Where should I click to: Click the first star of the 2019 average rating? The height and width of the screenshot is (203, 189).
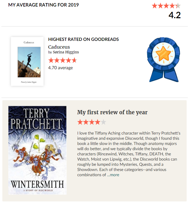155,6
